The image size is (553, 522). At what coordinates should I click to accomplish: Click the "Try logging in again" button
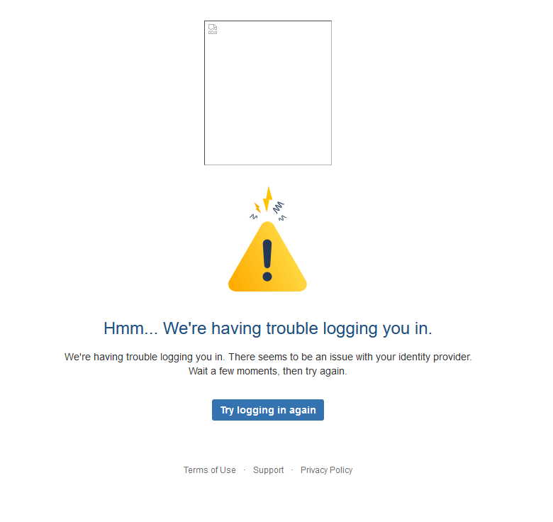pos(268,410)
